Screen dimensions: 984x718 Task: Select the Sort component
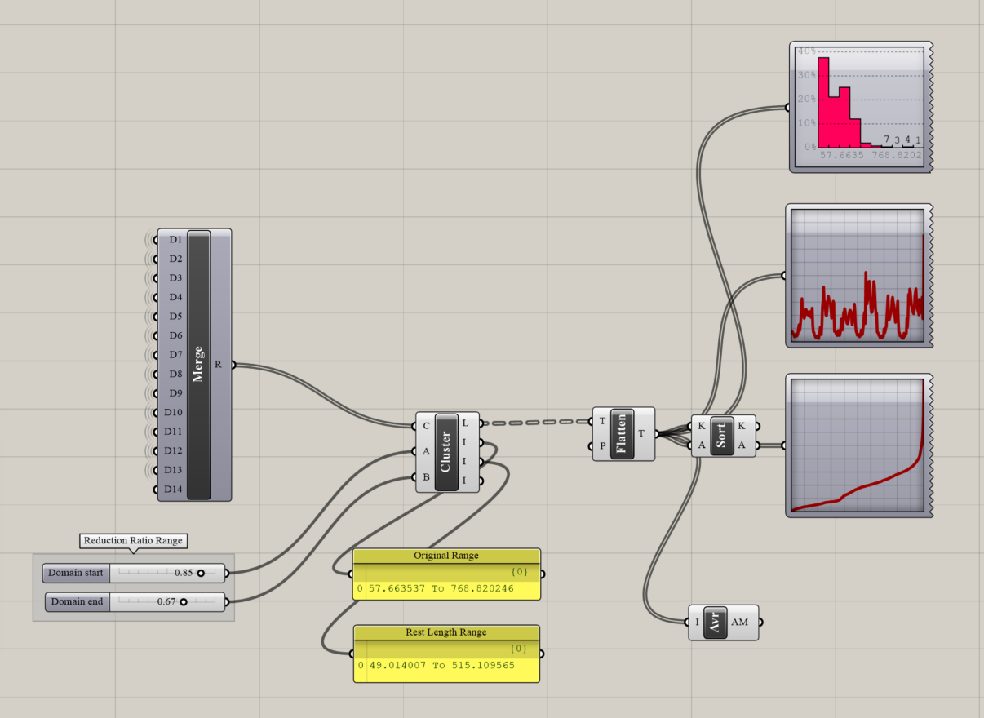pyautogui.click(x=721, y=435)
